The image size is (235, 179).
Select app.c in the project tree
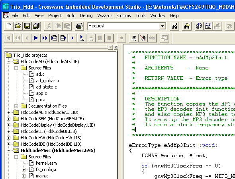41,93
